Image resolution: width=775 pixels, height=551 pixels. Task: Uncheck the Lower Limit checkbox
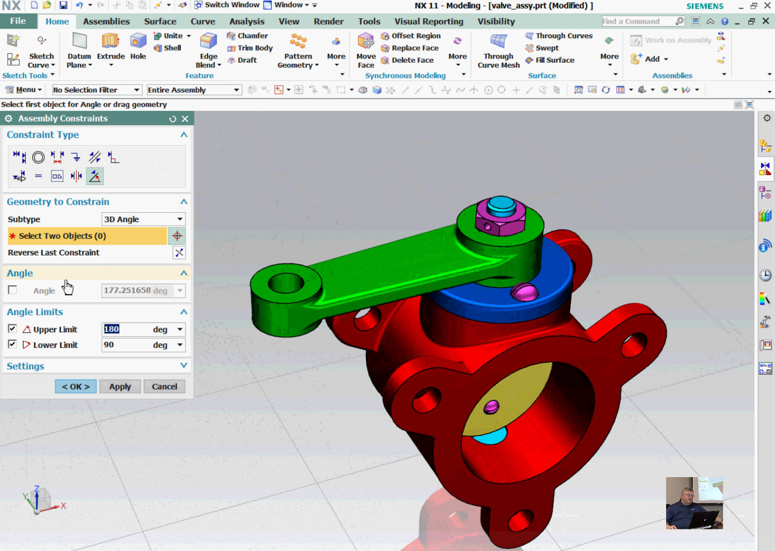click(x=12, y=344)
